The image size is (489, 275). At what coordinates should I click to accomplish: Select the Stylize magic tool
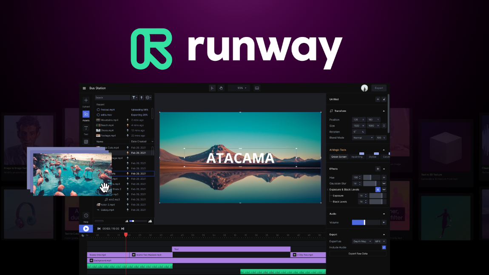(x=372, y=157)
